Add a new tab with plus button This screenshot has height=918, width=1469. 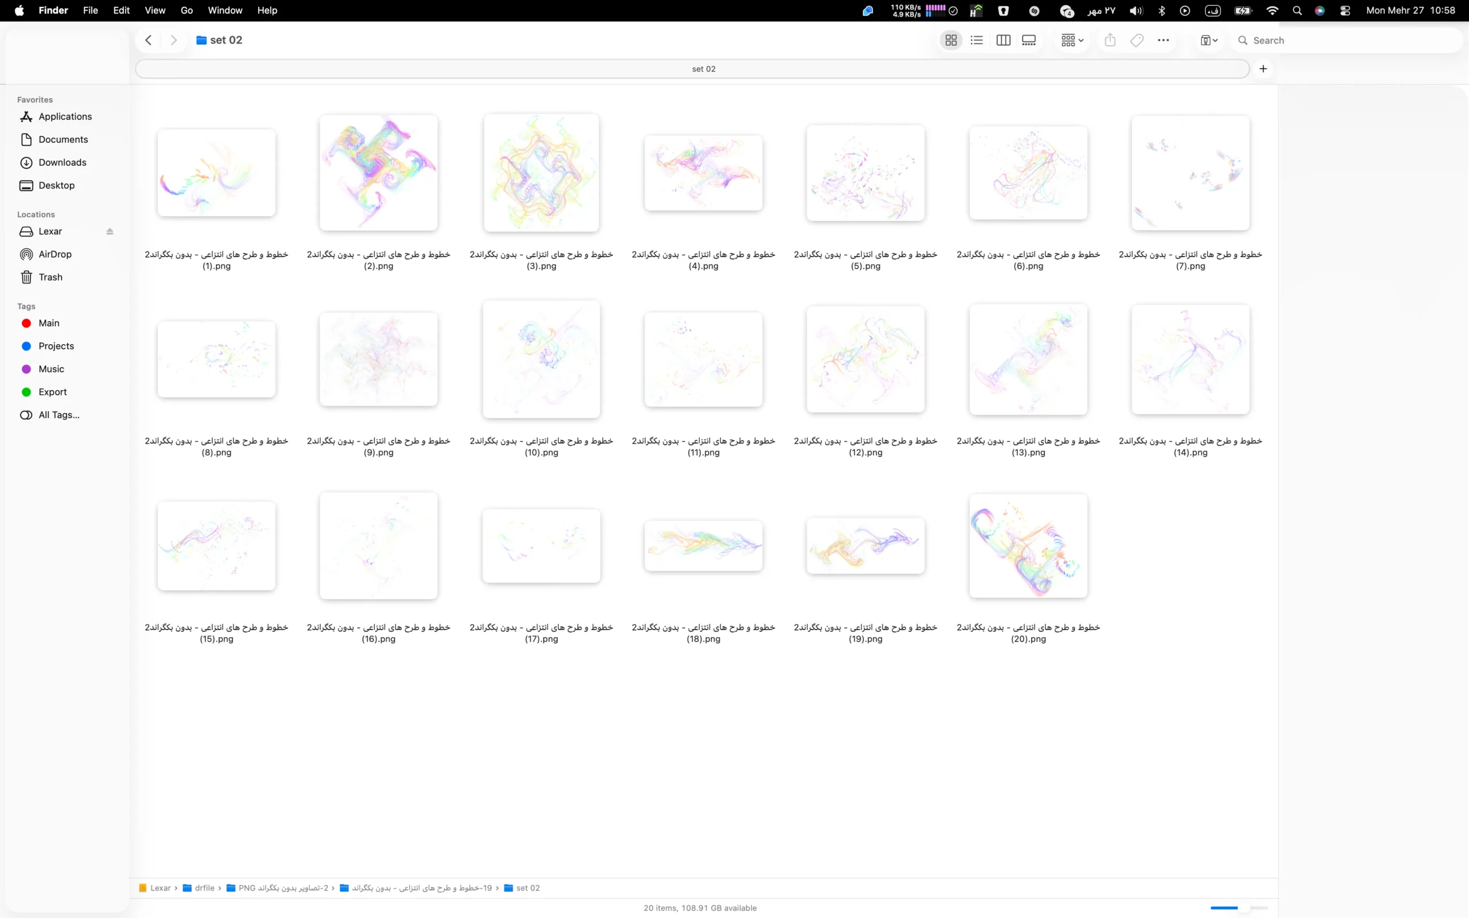point(1263,69)
